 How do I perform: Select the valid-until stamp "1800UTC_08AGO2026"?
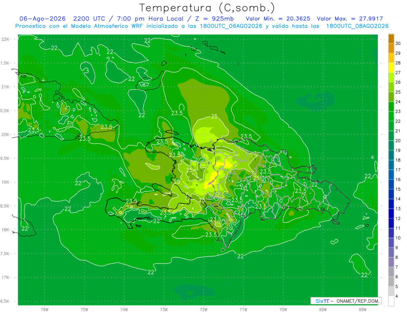pyautogui.click(x=357, y=26)
